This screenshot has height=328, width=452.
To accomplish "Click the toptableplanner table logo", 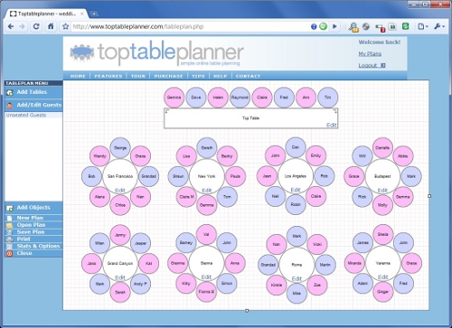I will coord(82,53).
